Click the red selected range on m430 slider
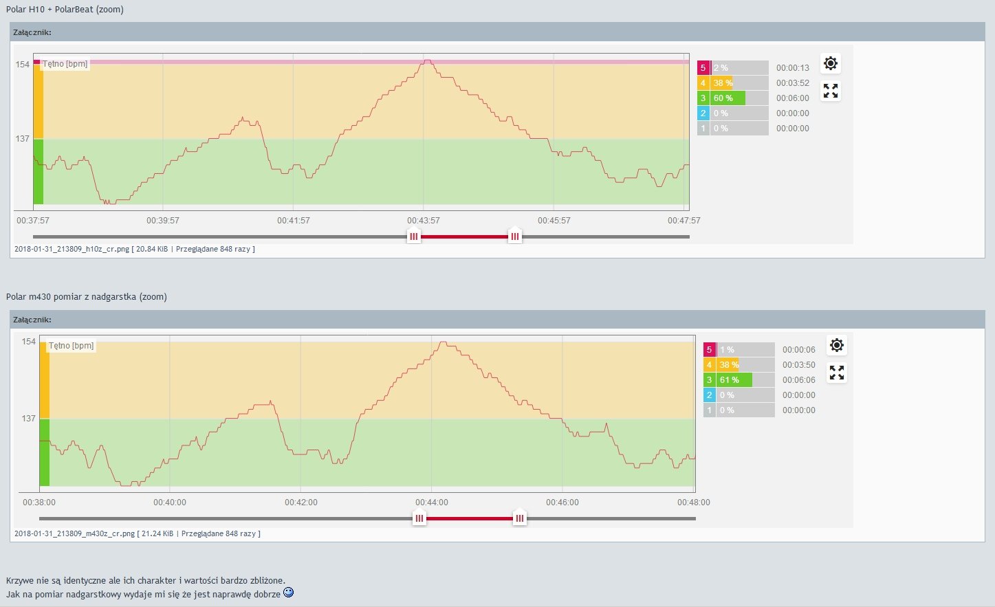This screenshot has height=607, width=995. click(469, 518)
